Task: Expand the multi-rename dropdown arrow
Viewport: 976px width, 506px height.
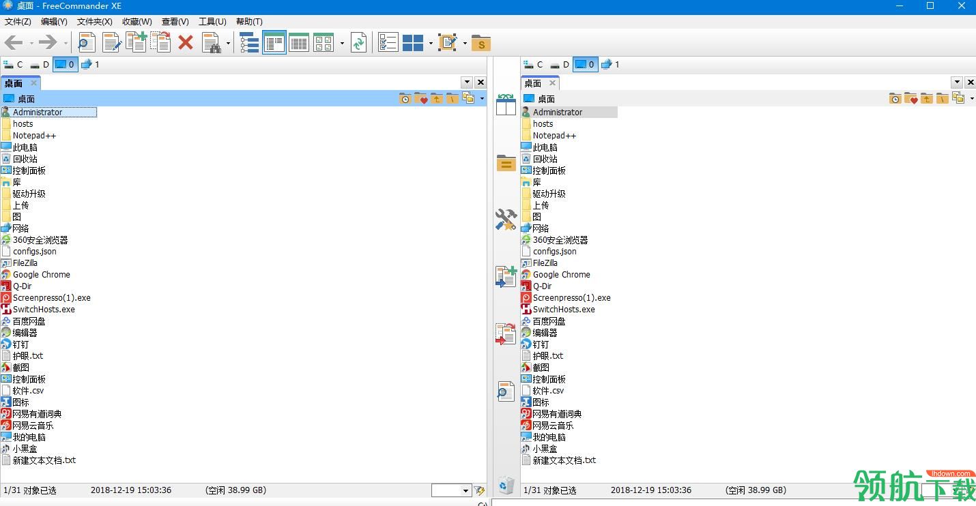Action: pos(465,44)
